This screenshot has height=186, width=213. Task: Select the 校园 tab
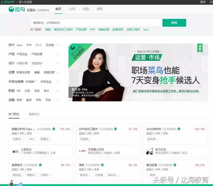click(86, 9)
